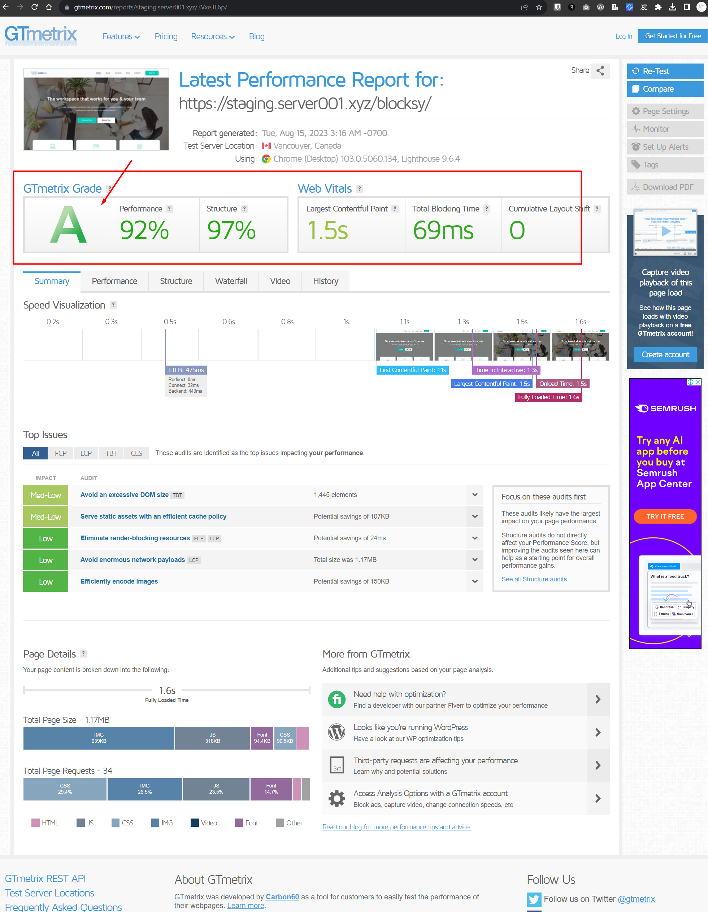Expand Eliminate render-blocking resources audit
This screenshot has height=912, width=708.
pyautogui.click(x=474, y=538)
